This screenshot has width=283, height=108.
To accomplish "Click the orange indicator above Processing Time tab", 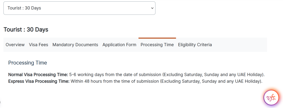I will pos(157,38).
